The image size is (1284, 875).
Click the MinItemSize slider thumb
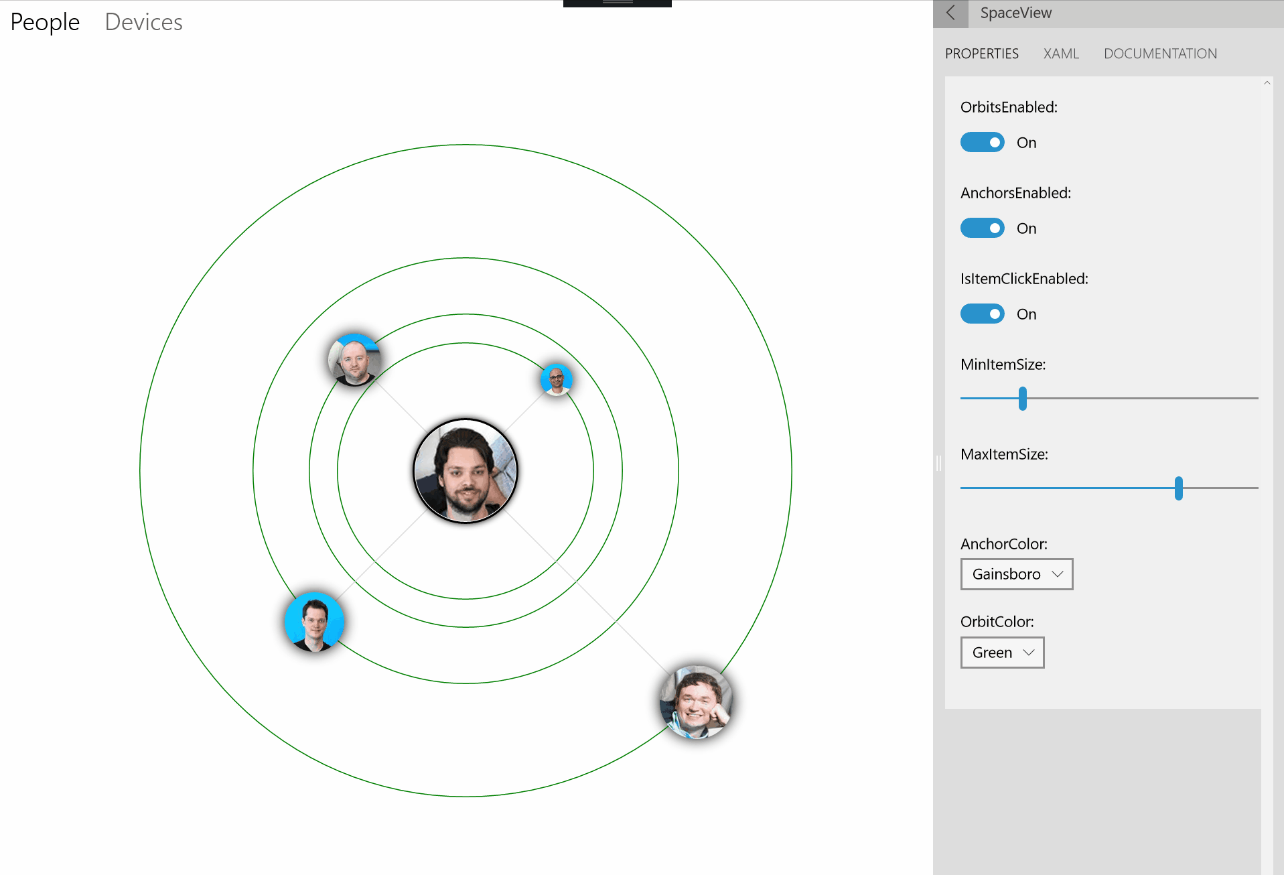pos(1022,398)
